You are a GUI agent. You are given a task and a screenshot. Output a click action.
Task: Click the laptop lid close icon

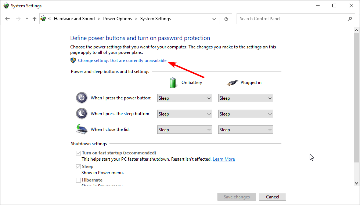(82, 129)
